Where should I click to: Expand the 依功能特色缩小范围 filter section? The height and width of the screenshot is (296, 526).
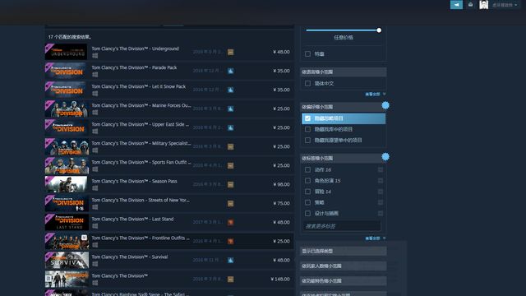tap(344, 281)
